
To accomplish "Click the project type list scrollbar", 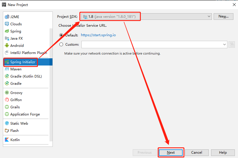I will pyautogui.click(x=51, y=85).
